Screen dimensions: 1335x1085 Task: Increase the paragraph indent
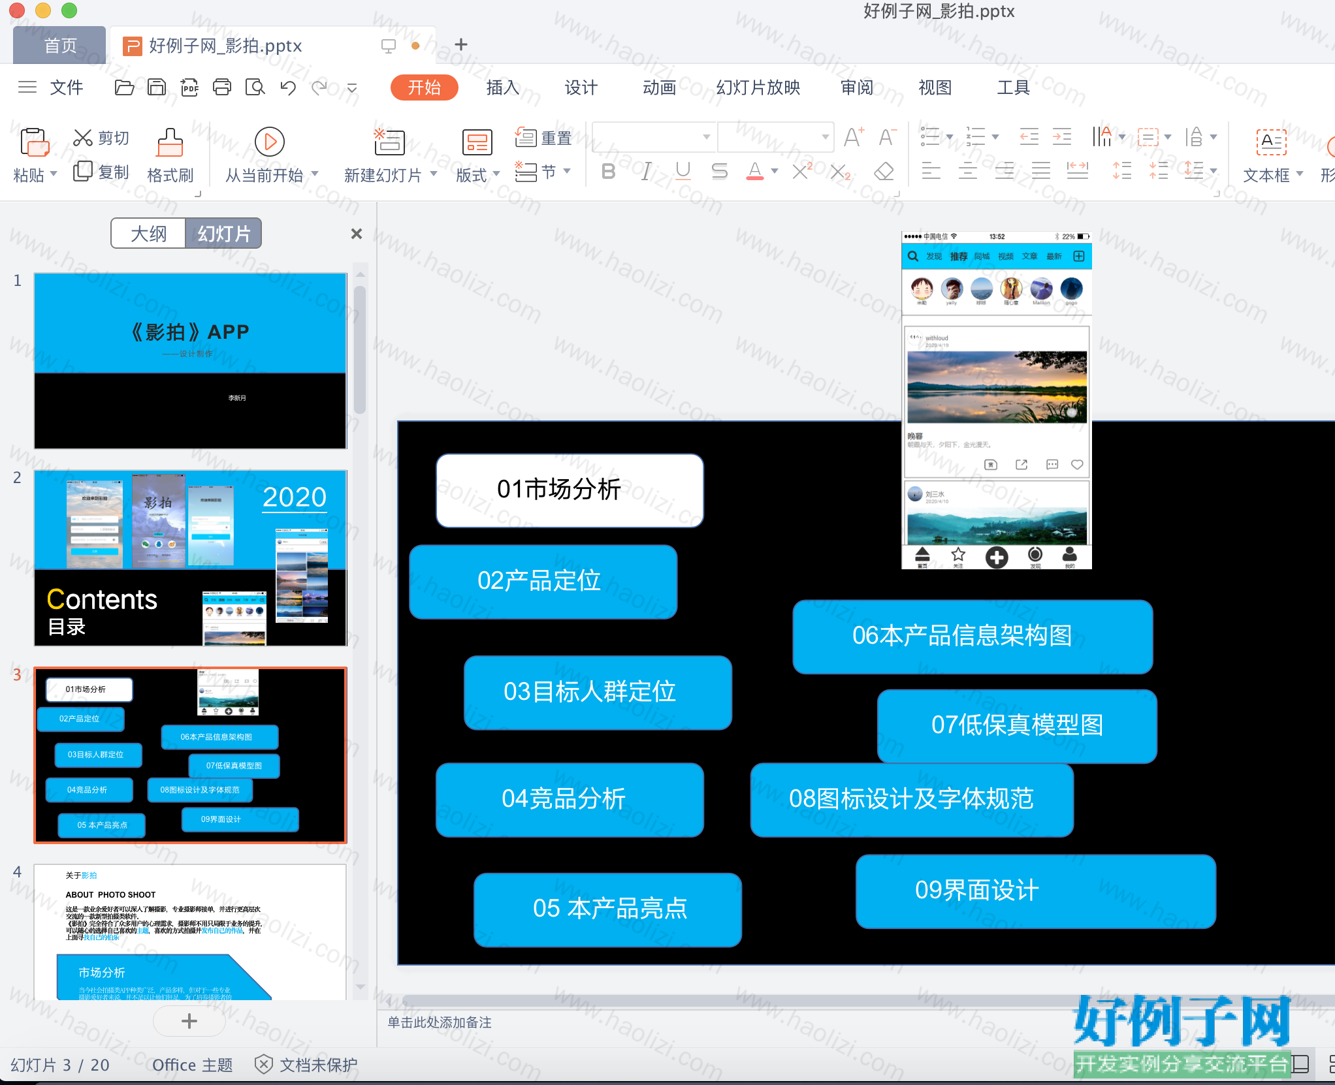click(x=1062, y=137)
